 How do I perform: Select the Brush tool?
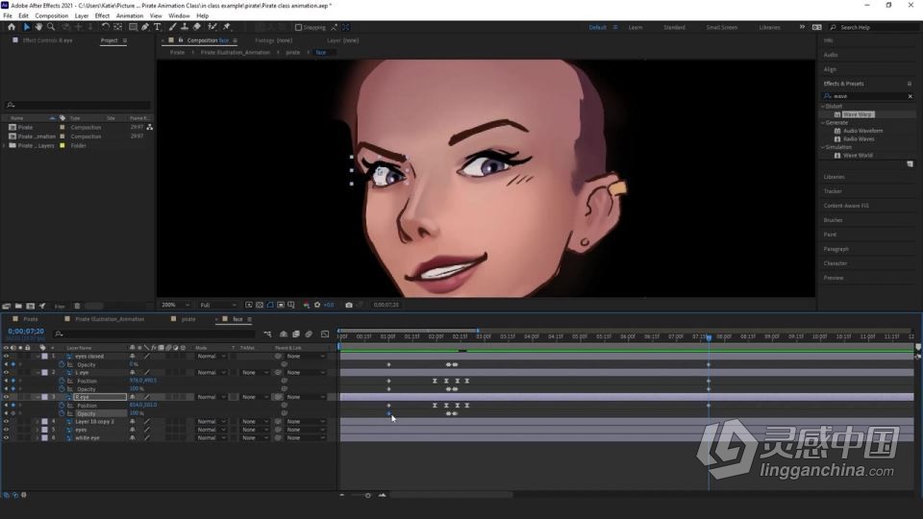172,27
